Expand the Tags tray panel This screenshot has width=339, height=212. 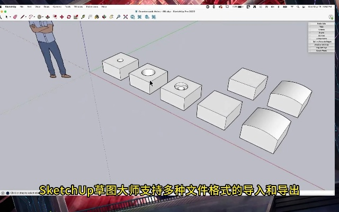pos(322,26)
